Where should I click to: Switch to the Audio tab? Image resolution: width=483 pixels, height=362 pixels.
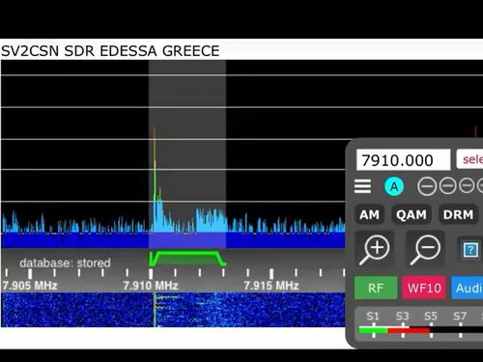(x=468, y=288)
